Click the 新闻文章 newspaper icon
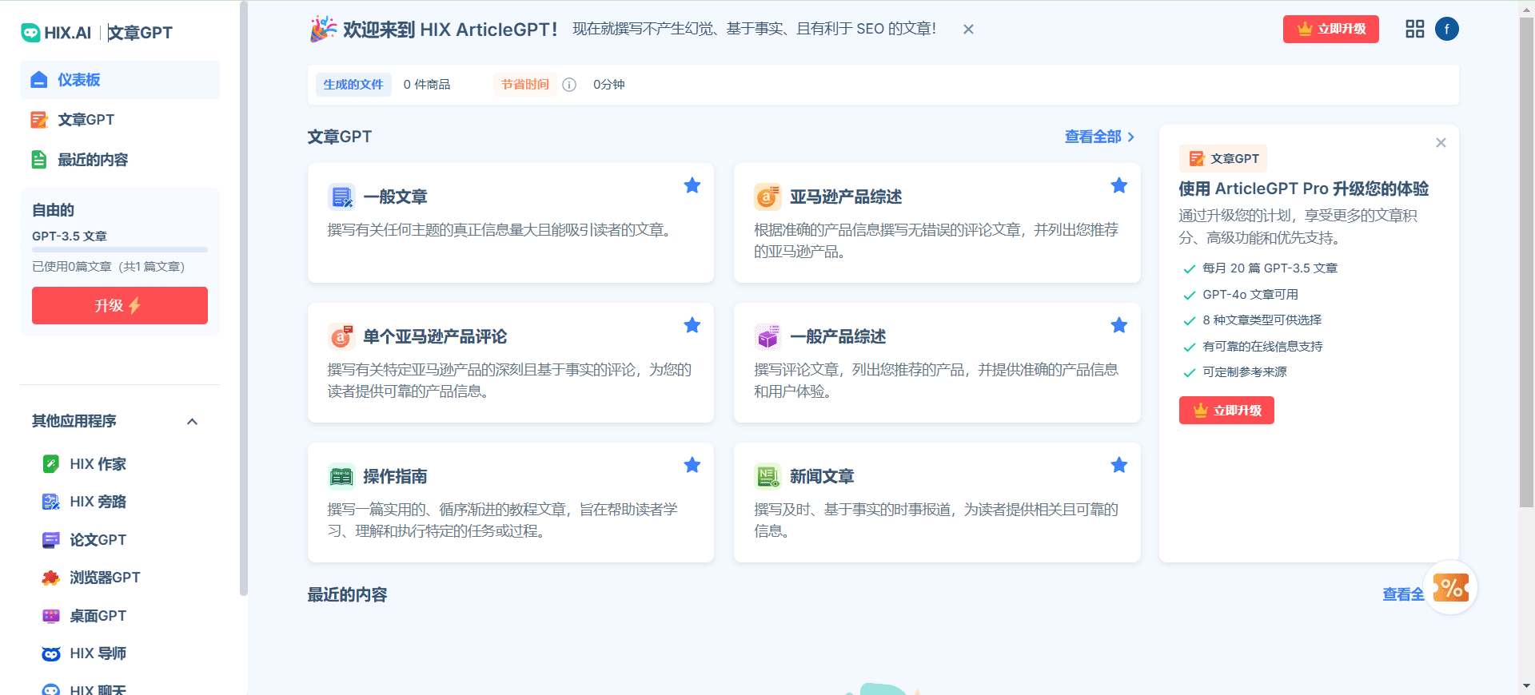This screenshot has height=695, width=1535. point(767,476)
